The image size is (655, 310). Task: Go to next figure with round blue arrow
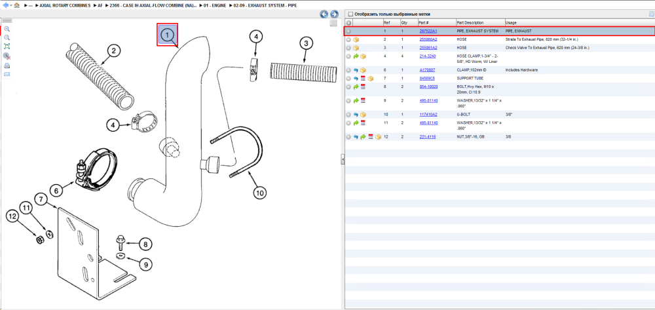click(334, 14)
